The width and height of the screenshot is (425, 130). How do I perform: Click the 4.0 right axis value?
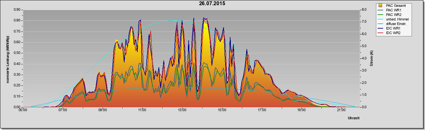pyautogui.click(x=364, y=58)
